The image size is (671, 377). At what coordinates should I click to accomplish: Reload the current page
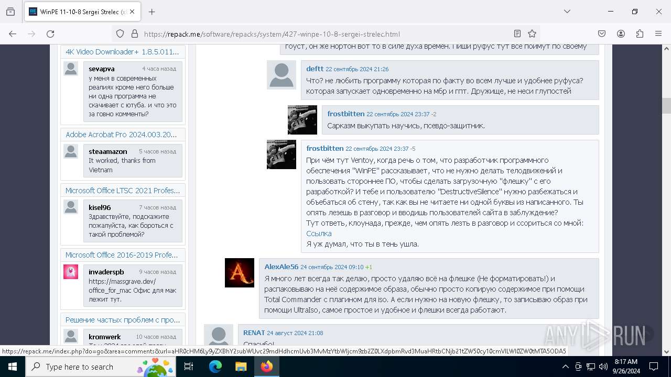(50, 34)
